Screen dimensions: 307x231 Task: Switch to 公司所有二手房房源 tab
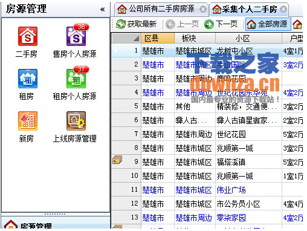coord(161,9)
